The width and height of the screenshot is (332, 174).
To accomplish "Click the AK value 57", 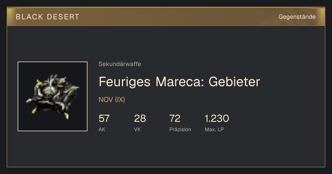I will tap(104, 118).
